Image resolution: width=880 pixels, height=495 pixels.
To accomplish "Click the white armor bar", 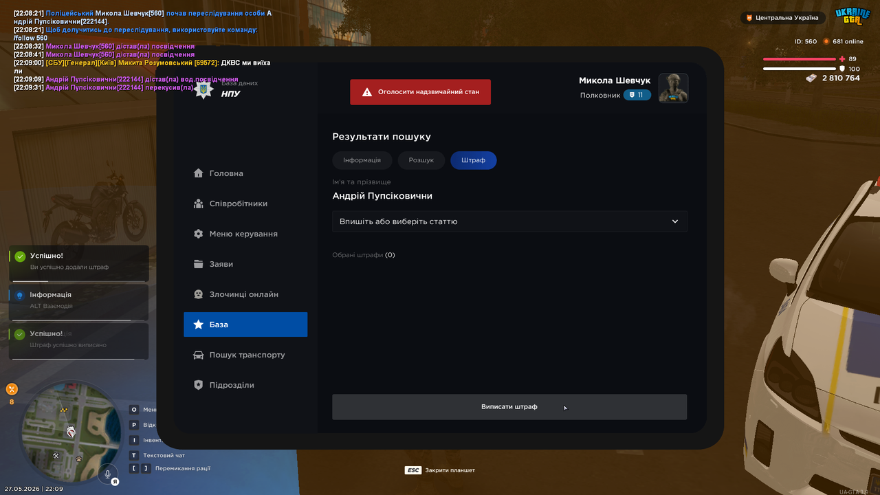I will [799, 69].
